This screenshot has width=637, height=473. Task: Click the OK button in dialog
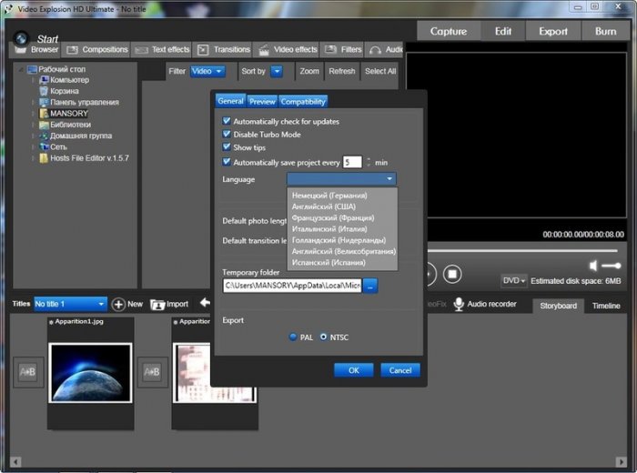[353, 370]
